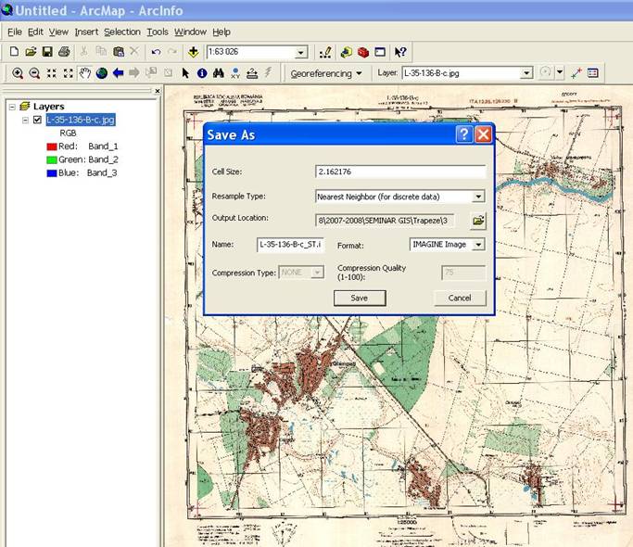The height and width of the screenshot is (547, 633).
Task: Open the Selection menu
Action: pyautogui.click(x=121, y=32)
